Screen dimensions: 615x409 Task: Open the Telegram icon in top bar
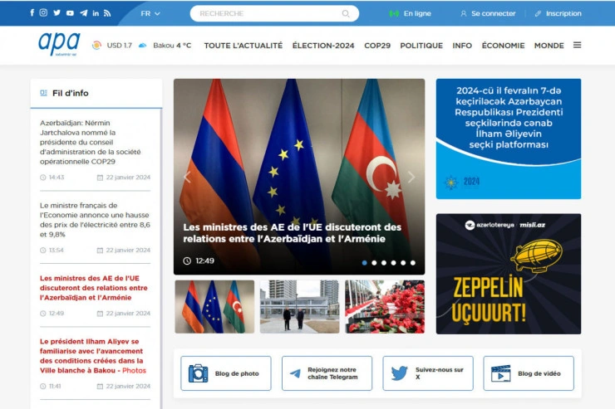[83, 13]
